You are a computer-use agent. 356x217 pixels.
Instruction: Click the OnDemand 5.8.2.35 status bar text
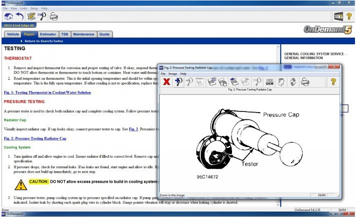307,210
